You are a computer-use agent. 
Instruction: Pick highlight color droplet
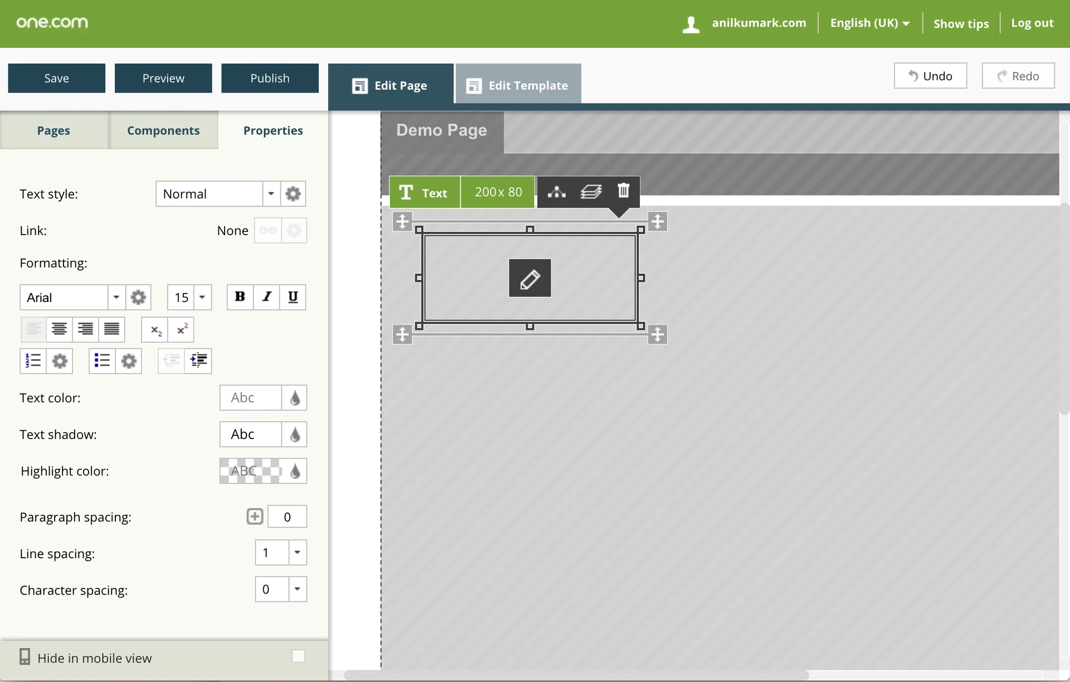tap(295, 471)
